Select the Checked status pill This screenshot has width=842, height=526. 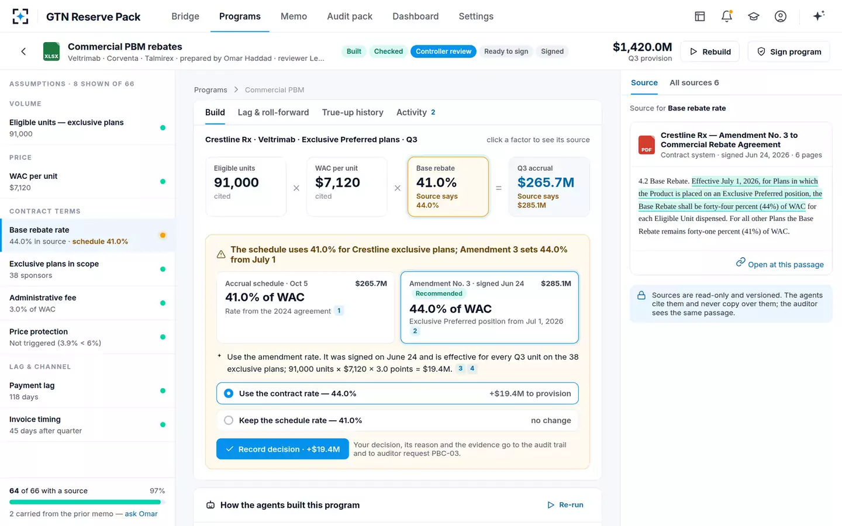click(x=388, y=51)
